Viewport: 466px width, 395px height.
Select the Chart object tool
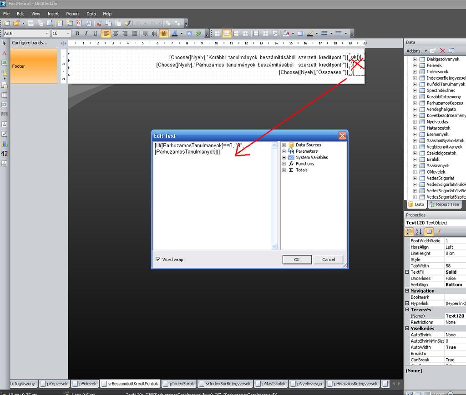point(5,144)
